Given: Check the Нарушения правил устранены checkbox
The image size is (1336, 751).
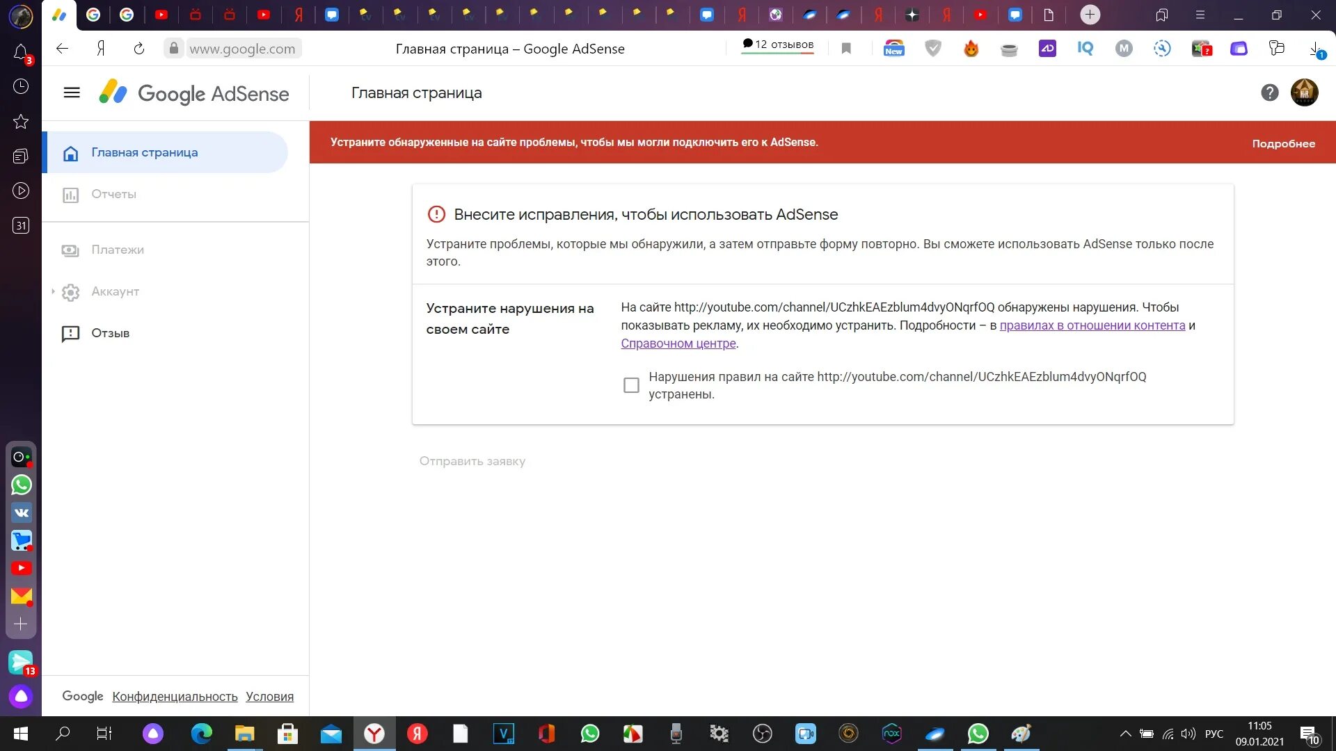Looking at the screenshot, I should tap(631, 385).
